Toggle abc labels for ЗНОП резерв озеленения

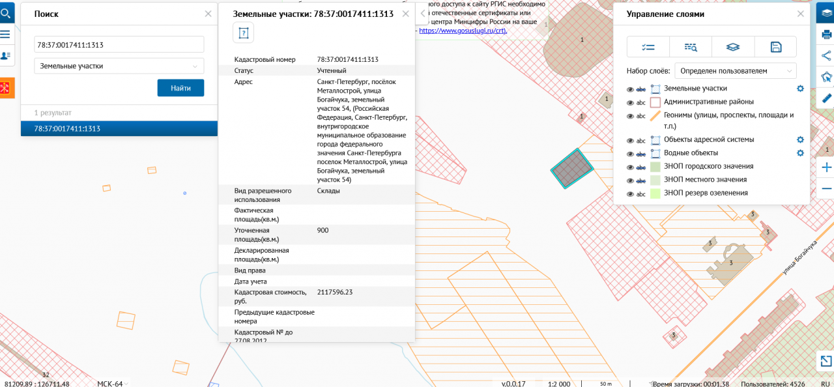coord(641,194)
